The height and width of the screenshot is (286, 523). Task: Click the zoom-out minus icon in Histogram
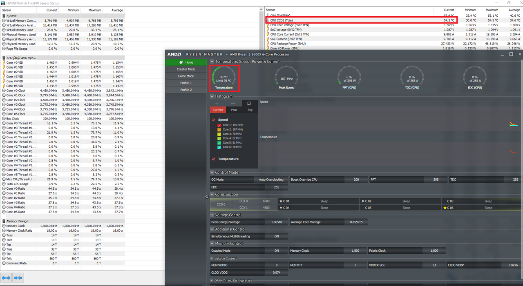tap(233, 103)
